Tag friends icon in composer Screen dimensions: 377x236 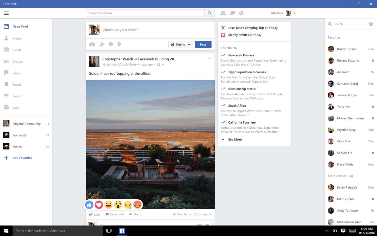[102, 44]
